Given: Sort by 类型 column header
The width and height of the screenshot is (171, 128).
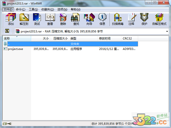Looking at the screenshot, I should [83, 39].
